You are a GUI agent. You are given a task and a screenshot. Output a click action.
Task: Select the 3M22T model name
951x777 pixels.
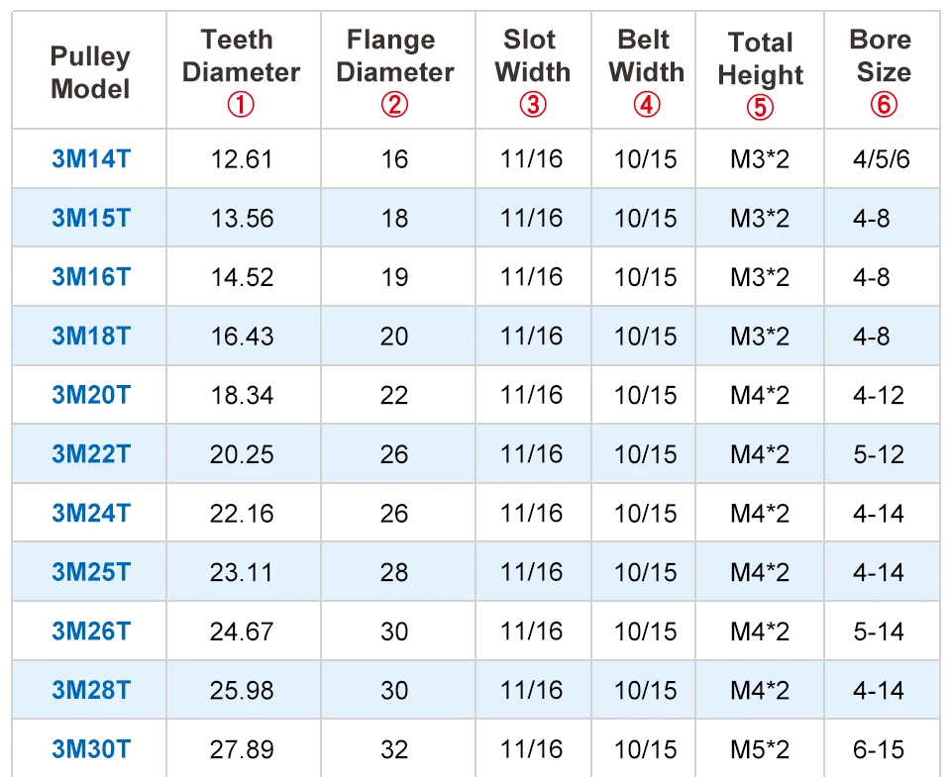click(90, 454)
